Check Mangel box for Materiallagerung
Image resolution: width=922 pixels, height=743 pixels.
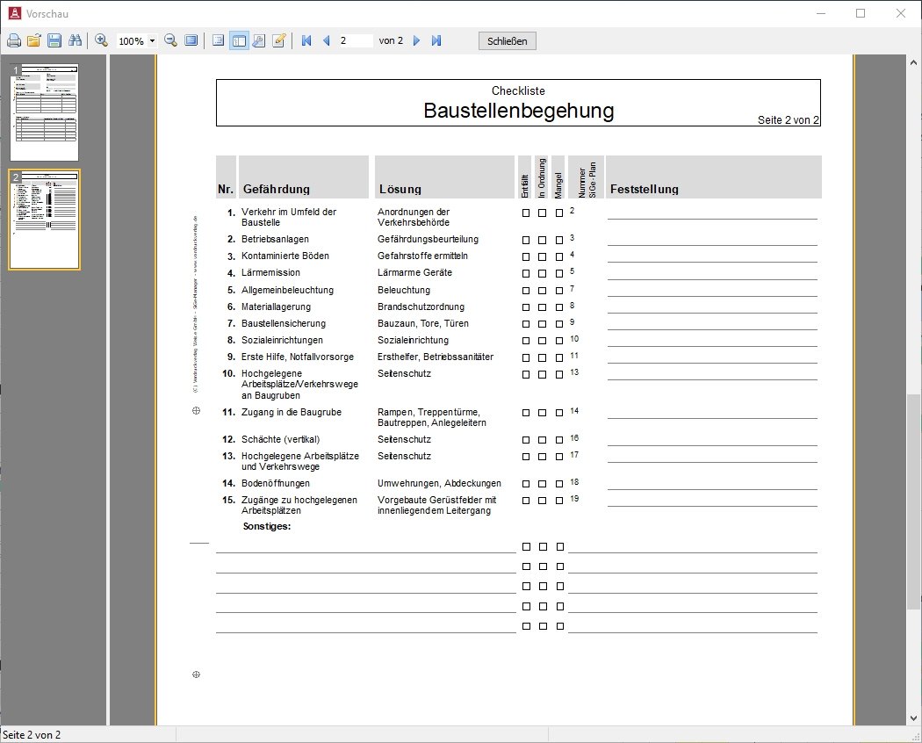click(559, 307)
